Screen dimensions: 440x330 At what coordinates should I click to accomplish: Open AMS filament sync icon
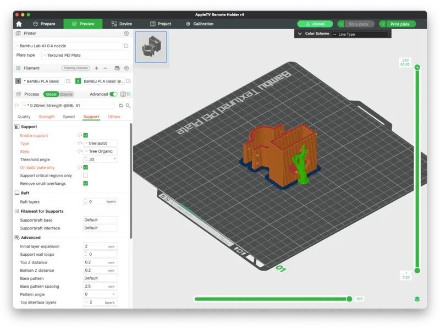coord(117,68)
